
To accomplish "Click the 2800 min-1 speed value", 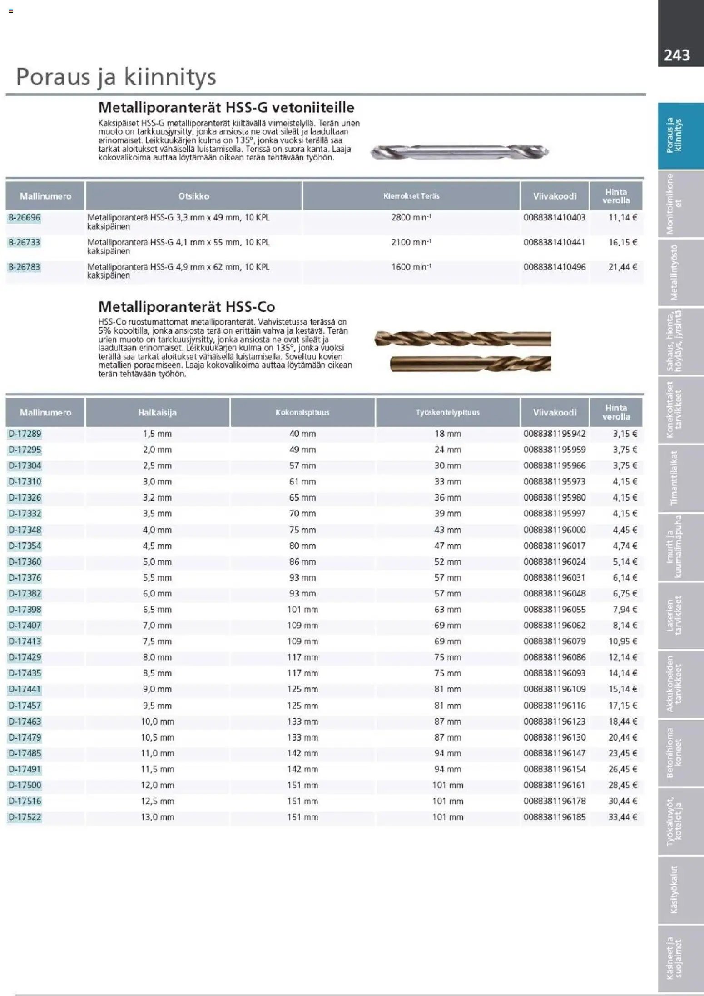I will (x=411, y=217).
